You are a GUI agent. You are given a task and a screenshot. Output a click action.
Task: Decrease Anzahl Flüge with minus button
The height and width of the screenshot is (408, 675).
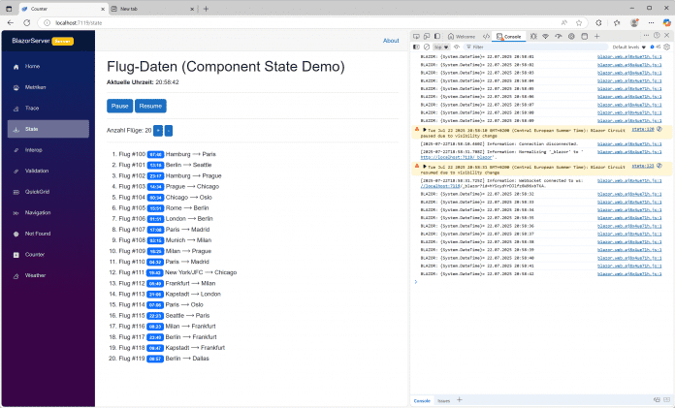[169, 131]
